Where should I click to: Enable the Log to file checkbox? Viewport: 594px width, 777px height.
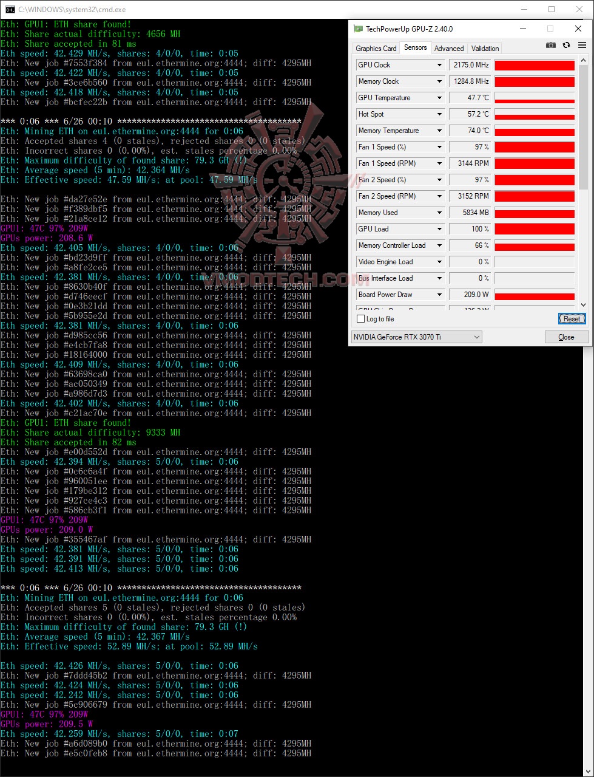[x=361, y=319]
